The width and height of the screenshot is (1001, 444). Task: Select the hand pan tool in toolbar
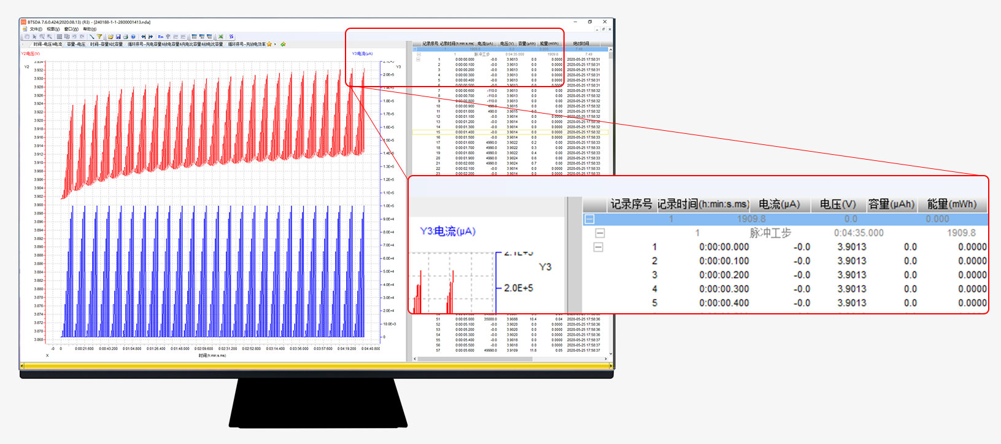pyautogui.click(x=27, y=37)
